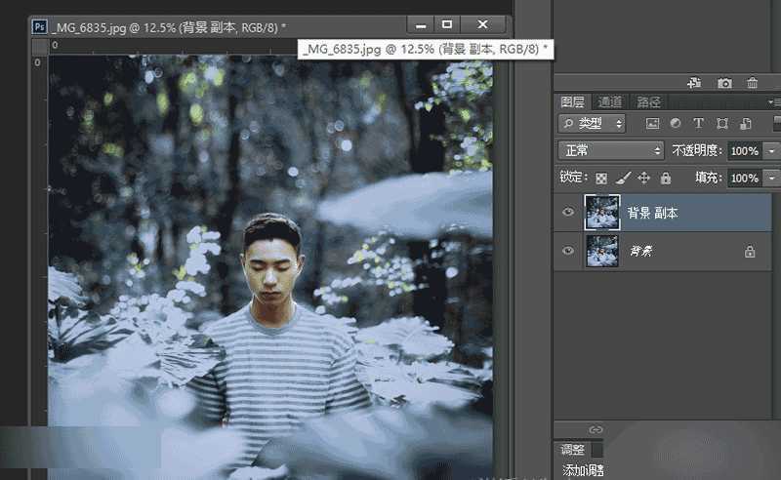The image size is (781, 480).
Task: Filter layers by shape icon
Action: [x=722, y=124]
